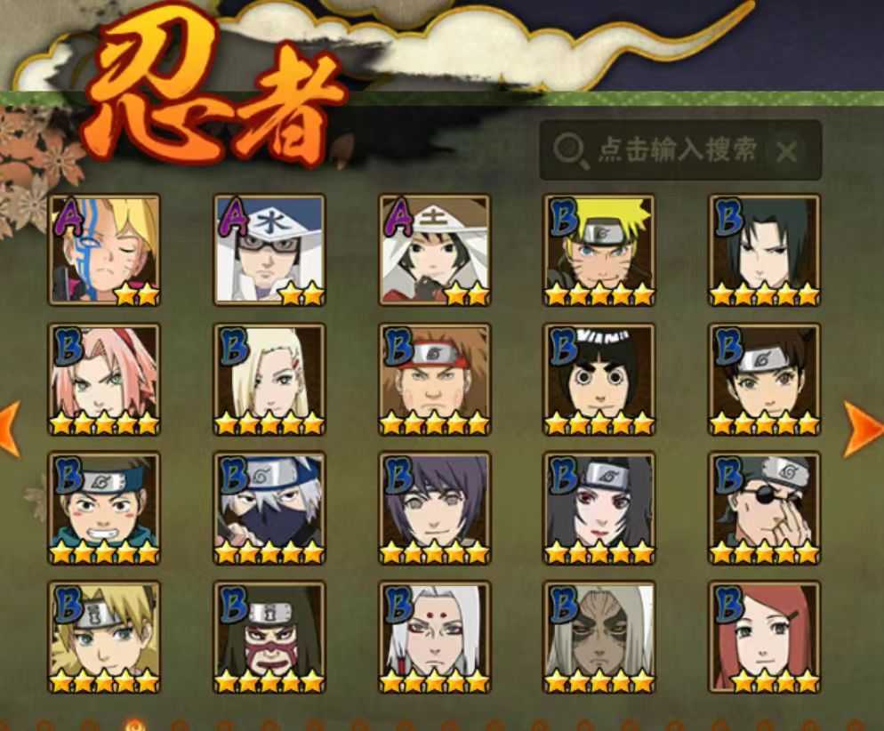Viewport: 884px width, 731px height.
Task: Choose the spiky blond ninja with whisker marks
Action: pos(599,250)
